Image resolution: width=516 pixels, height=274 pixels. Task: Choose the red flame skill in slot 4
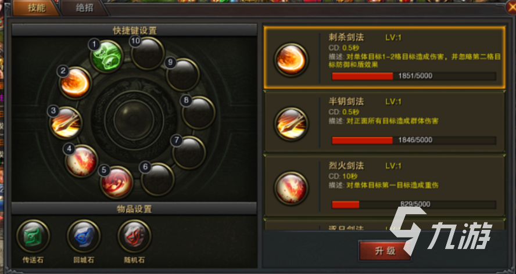pos(81,161)
